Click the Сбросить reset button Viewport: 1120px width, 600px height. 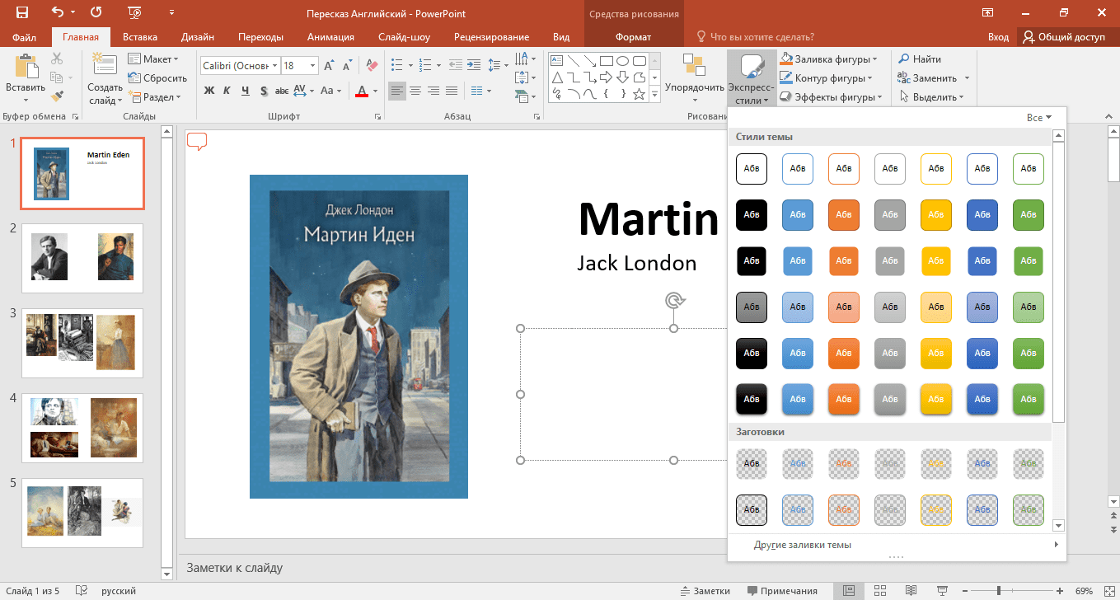(x=157, y=78)
